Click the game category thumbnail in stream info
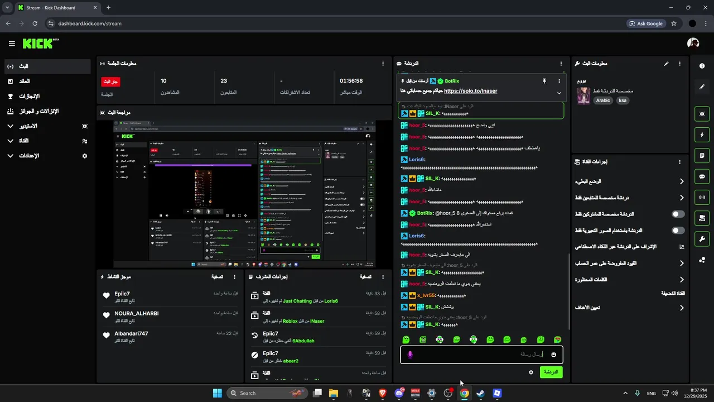Screen dimensions: 714x402 click(583, 95)
